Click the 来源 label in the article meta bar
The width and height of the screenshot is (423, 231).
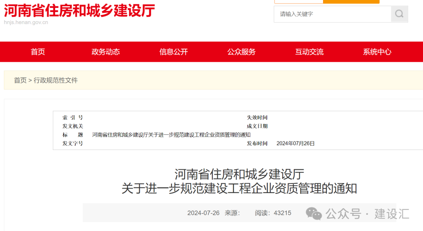pos(232,213)
